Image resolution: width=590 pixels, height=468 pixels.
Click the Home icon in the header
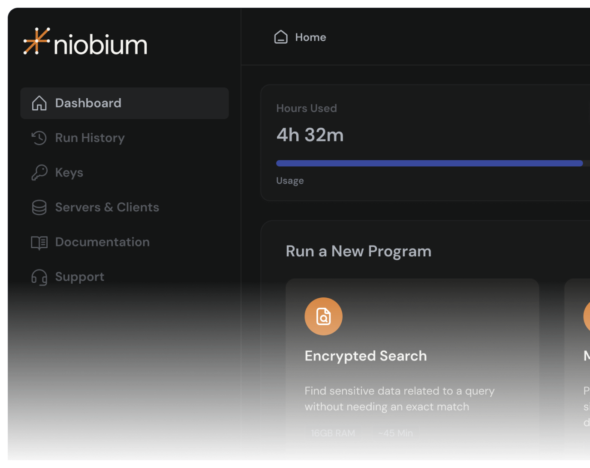tap(281, 37)
